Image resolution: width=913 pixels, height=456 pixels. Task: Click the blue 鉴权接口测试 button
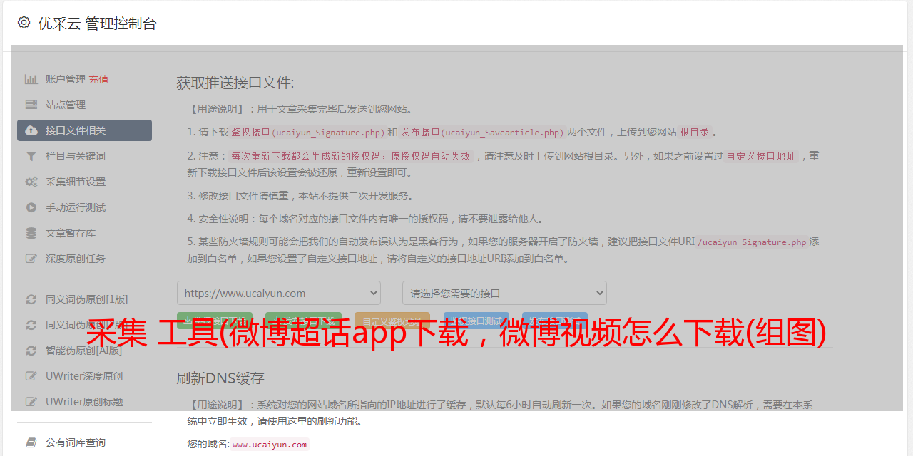click(x=476, y=320)
